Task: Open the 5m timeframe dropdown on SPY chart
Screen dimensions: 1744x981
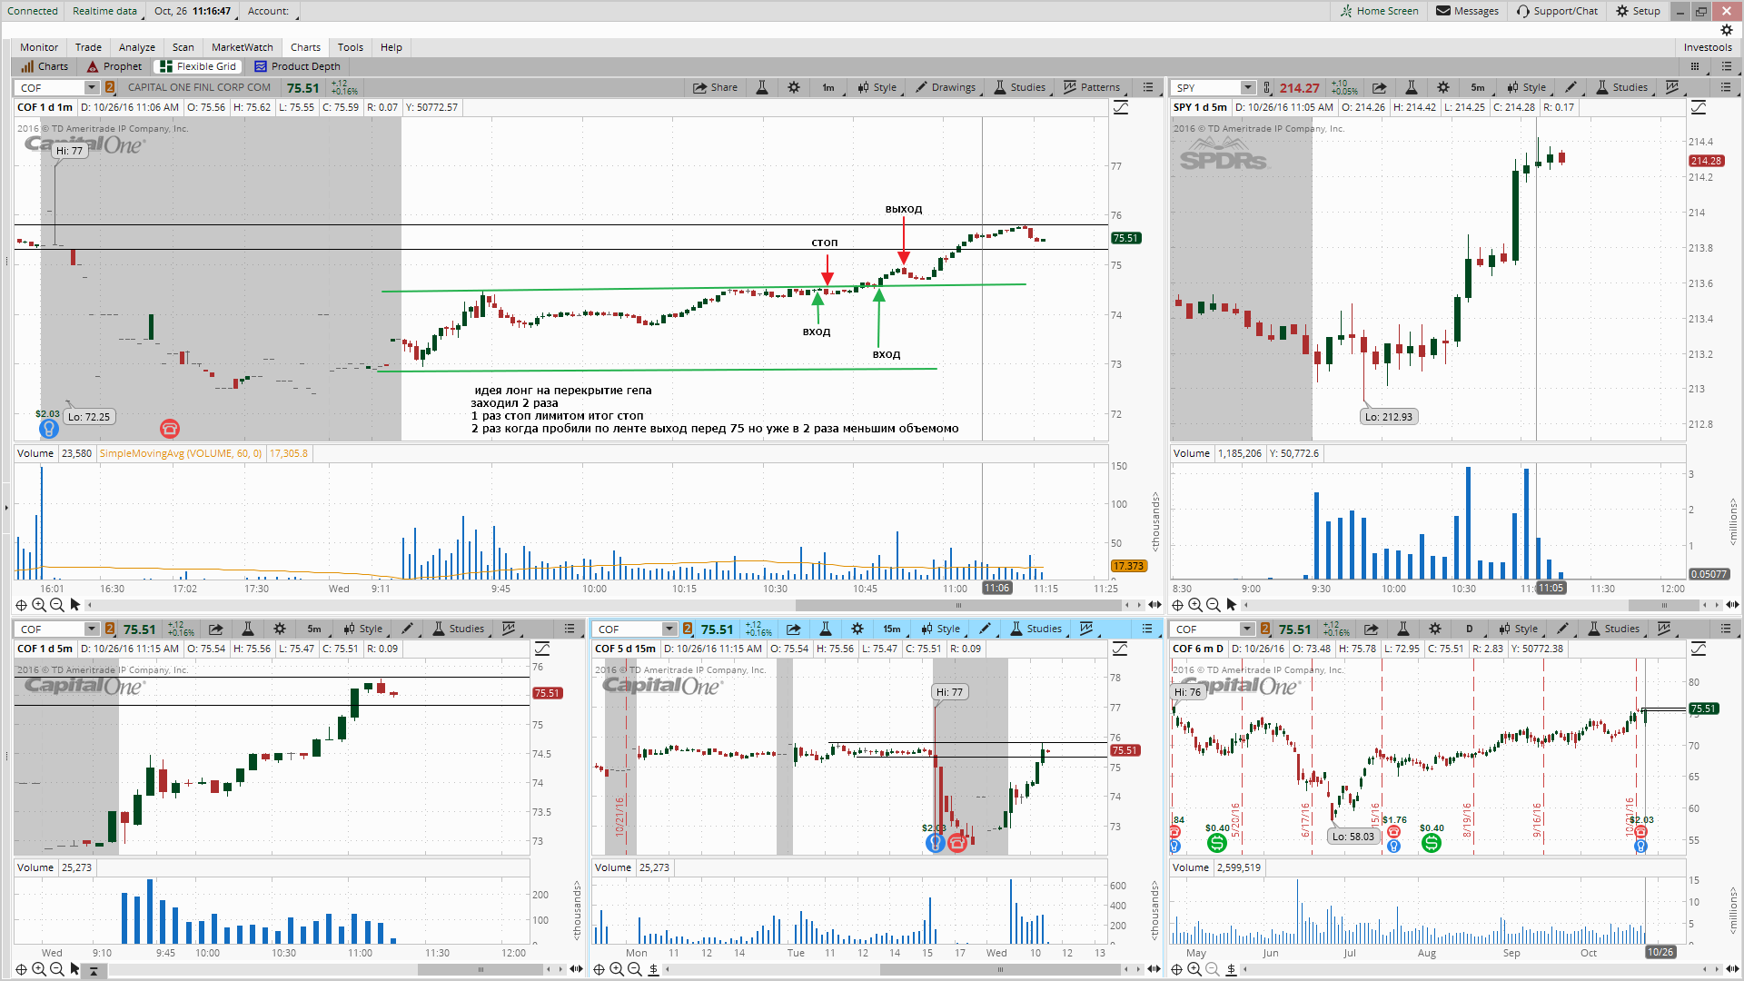Action: coord(1480,87)
